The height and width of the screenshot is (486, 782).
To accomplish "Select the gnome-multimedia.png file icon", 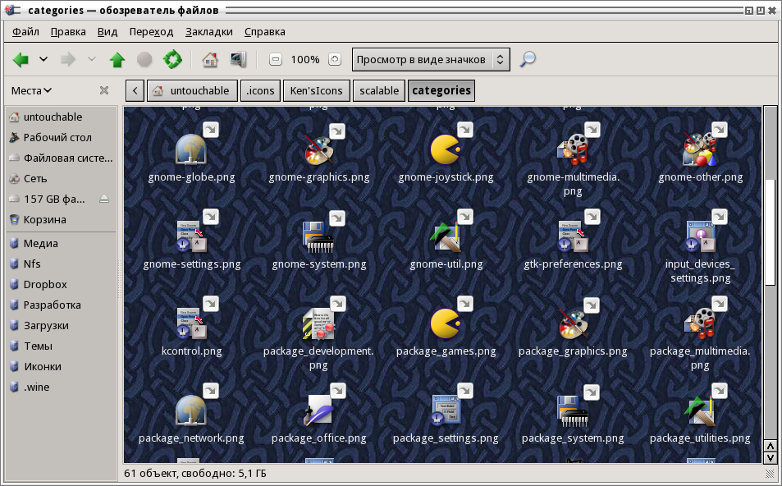I will point(573,149).
